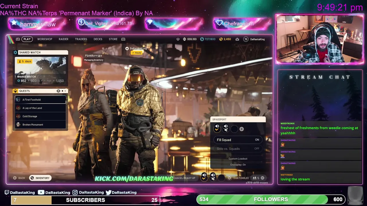Select the Broken Monument quest
The height and width of the screenshot is (206, 367).
40,124
